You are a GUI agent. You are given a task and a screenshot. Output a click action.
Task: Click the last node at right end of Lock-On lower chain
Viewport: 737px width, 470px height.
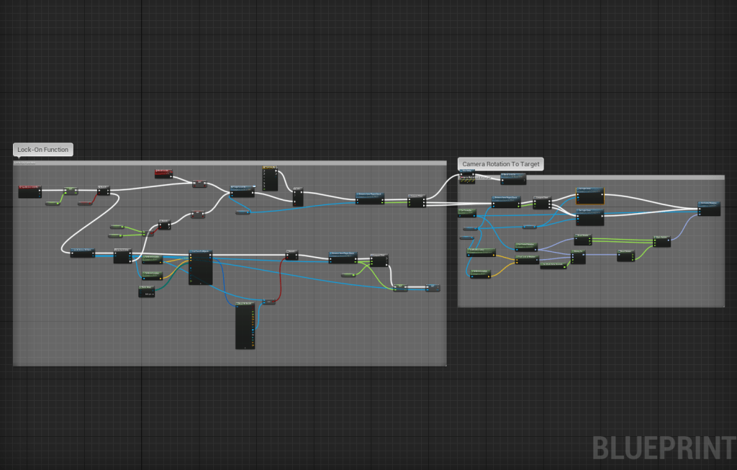point(433,288)
